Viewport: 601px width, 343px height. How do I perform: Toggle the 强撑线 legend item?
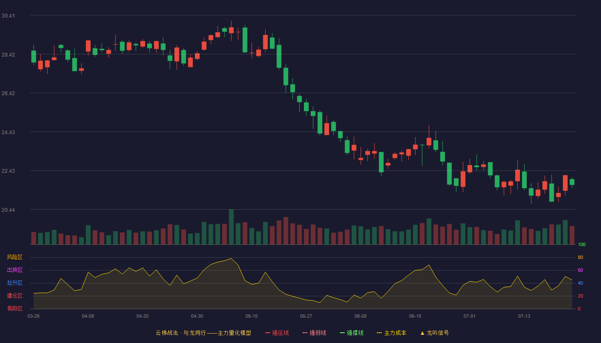tap(352, 333)
